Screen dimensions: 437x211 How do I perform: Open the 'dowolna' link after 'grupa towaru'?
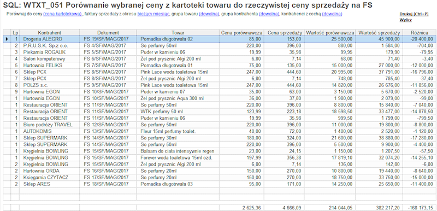point(209,14)
